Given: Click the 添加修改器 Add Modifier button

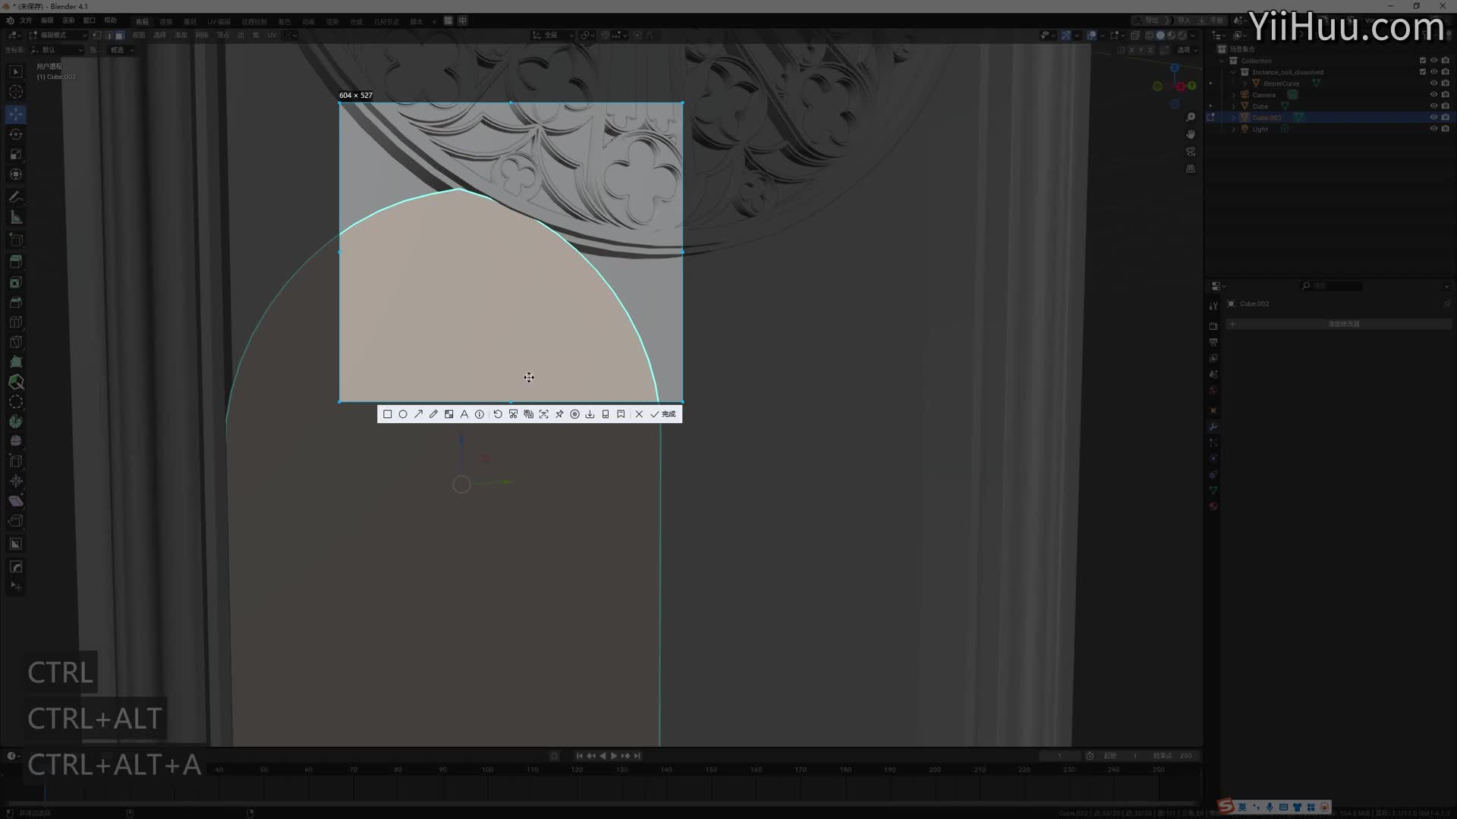Looking at the screenshot, I should click(x=1343, y=324).
